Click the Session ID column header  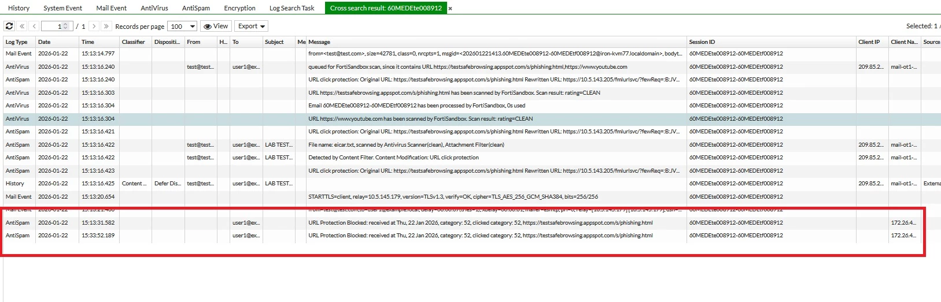coord(771,42)
